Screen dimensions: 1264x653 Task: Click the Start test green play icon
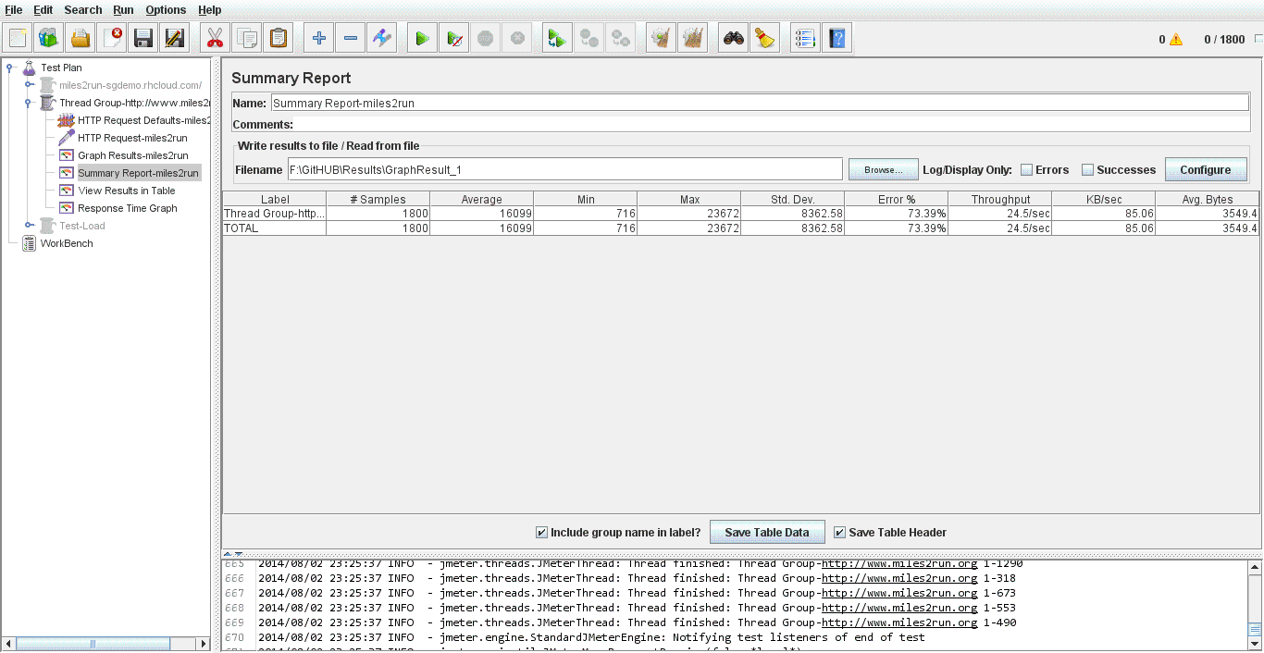pyautogui.click(x=422, y=39)
